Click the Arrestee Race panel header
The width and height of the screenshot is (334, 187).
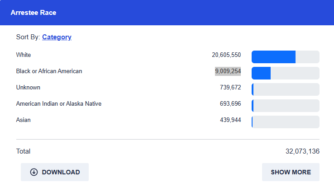pyautogui.click(x=33, y=13)
